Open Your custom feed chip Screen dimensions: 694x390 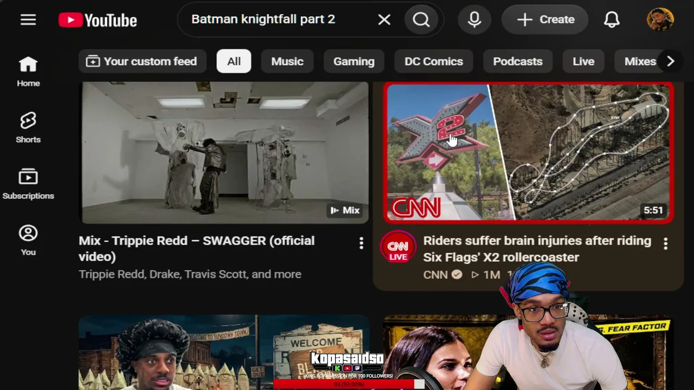click(142, 61)
